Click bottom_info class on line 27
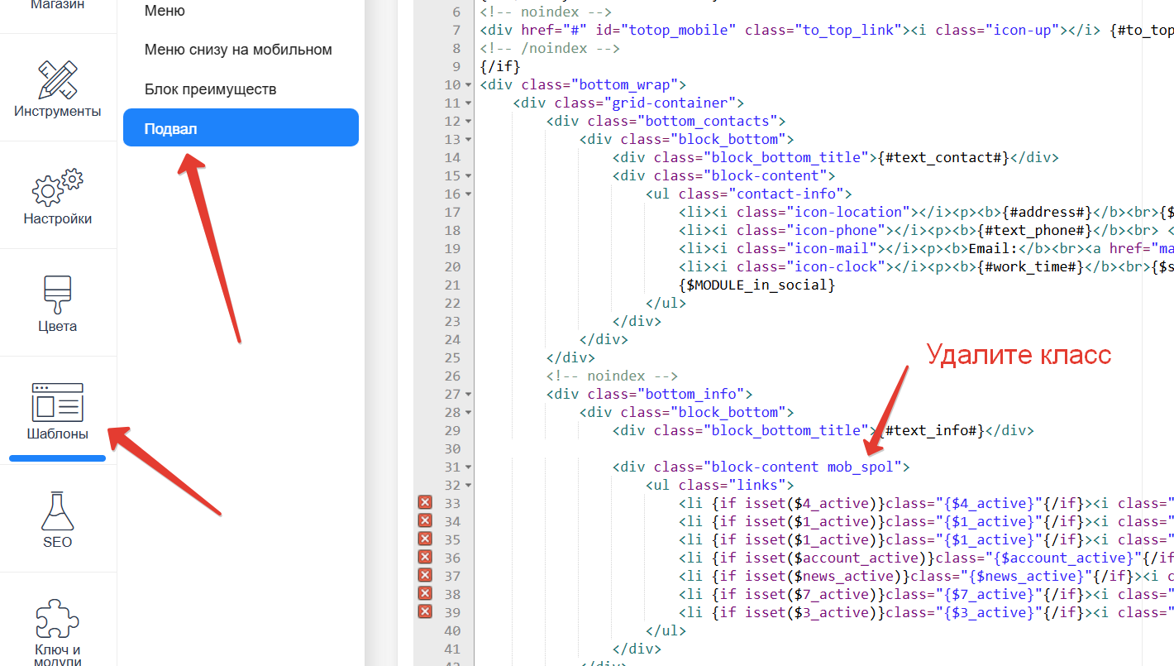The height and width of the screenshot is (666, 1174). click(x=690, y=394)
